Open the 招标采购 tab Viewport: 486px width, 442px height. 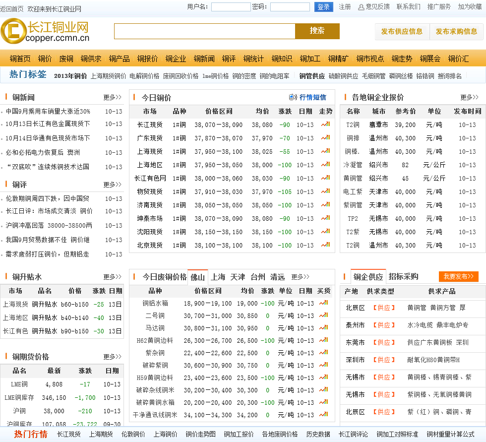tap(403, 276)
